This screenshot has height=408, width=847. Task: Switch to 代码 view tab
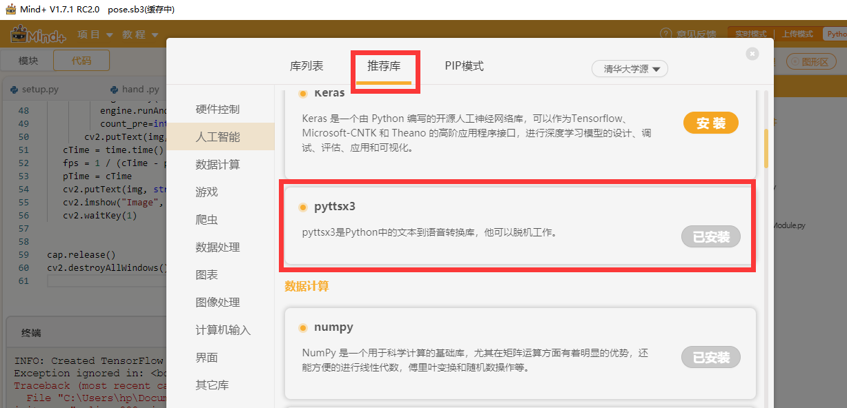(81, 61)
